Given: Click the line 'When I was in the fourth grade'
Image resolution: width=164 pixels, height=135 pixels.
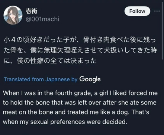Looking at the screenshot, I should pyautogui.click(x=80, y=93).
